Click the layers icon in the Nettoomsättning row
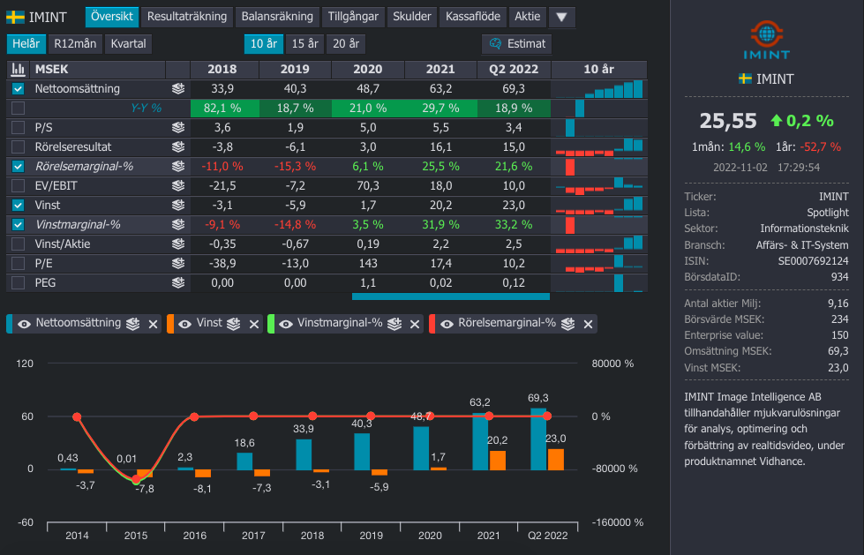Image resolution: width=864 pixels, height=555 pixels. point(179,89)
